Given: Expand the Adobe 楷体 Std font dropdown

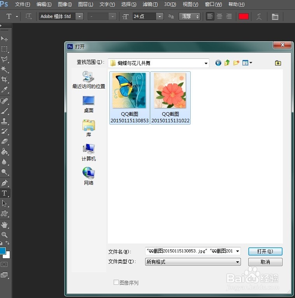Looking at the screenshot, I should pos(79,16).
